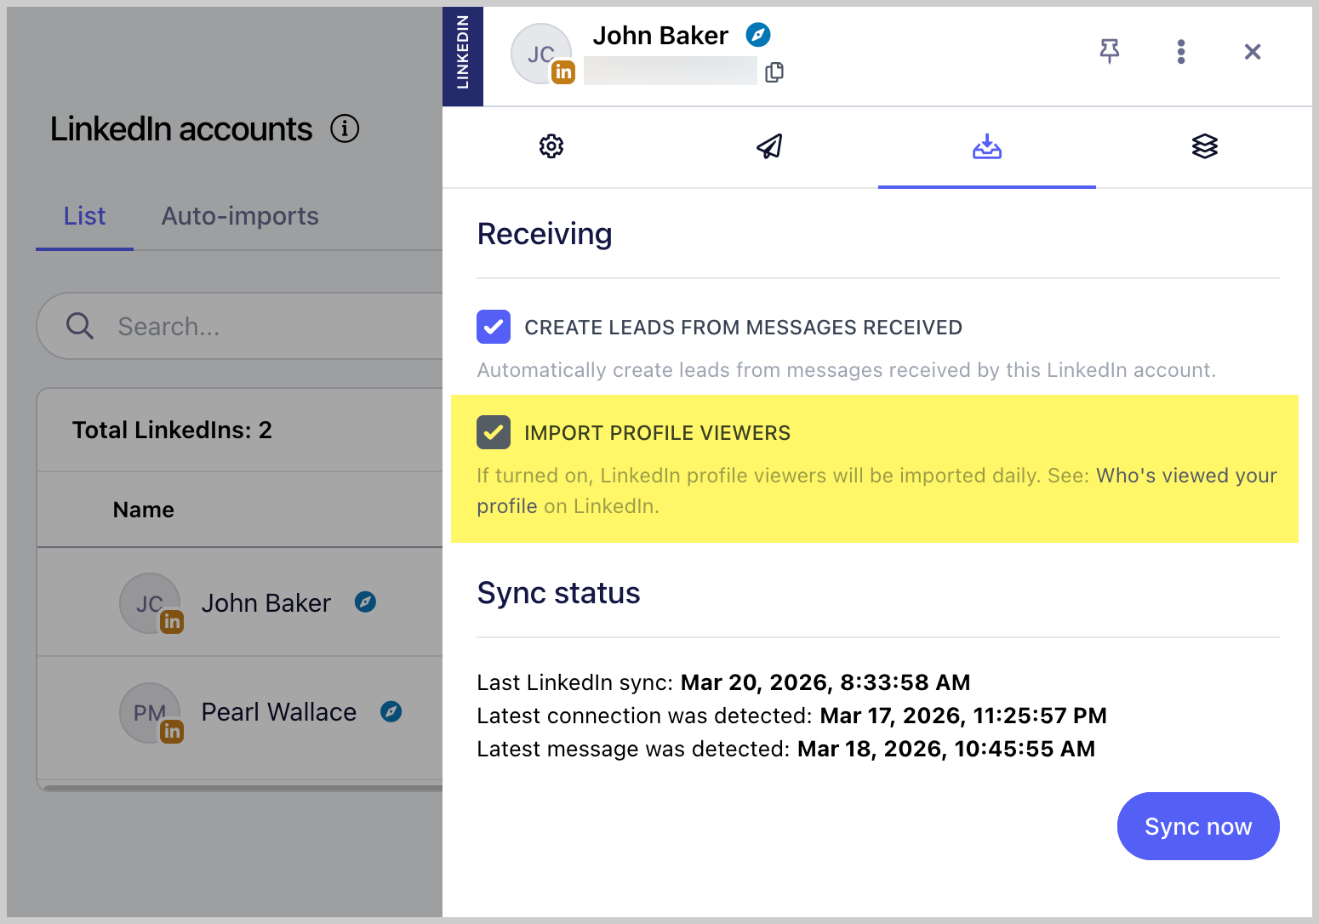Click the Name column header
Screen dimensions: 1319x924
(144, 510)
